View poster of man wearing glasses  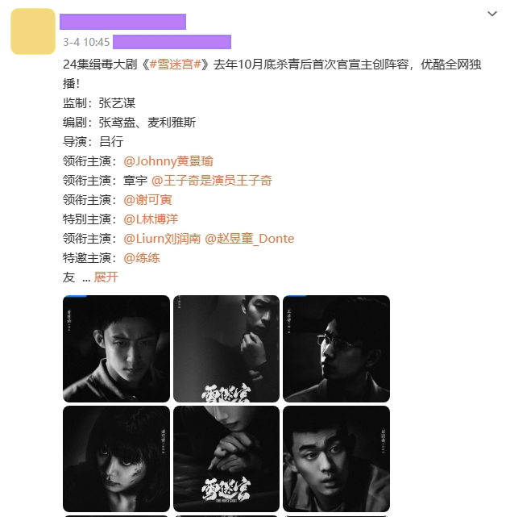pyautogui.click(x=336, y=348)
